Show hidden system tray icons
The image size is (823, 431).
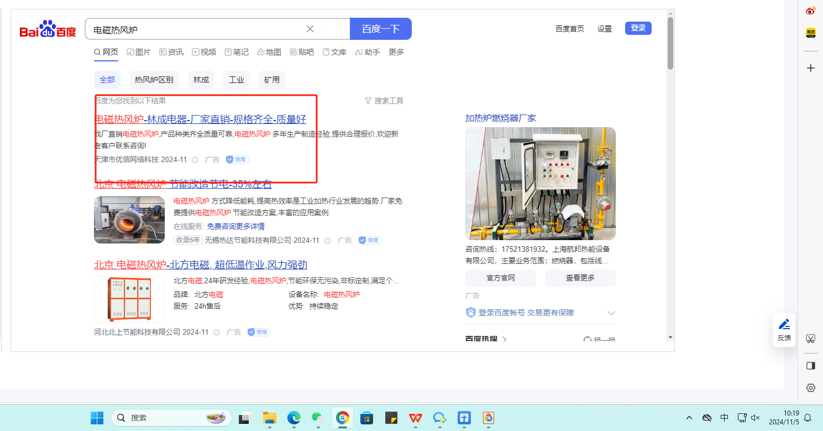click(689, 418)
